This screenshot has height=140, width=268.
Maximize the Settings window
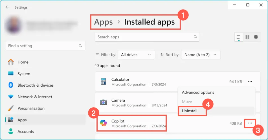tap(248, 5)
